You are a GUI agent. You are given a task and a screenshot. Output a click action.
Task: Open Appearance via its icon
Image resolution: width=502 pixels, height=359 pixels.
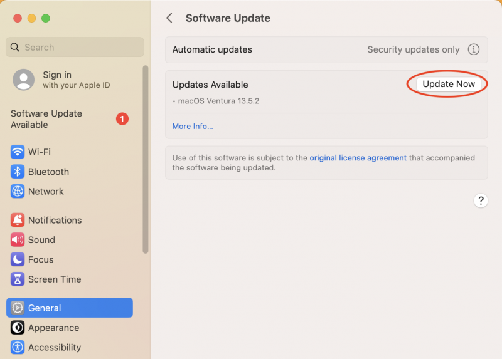tap(18, 328)
